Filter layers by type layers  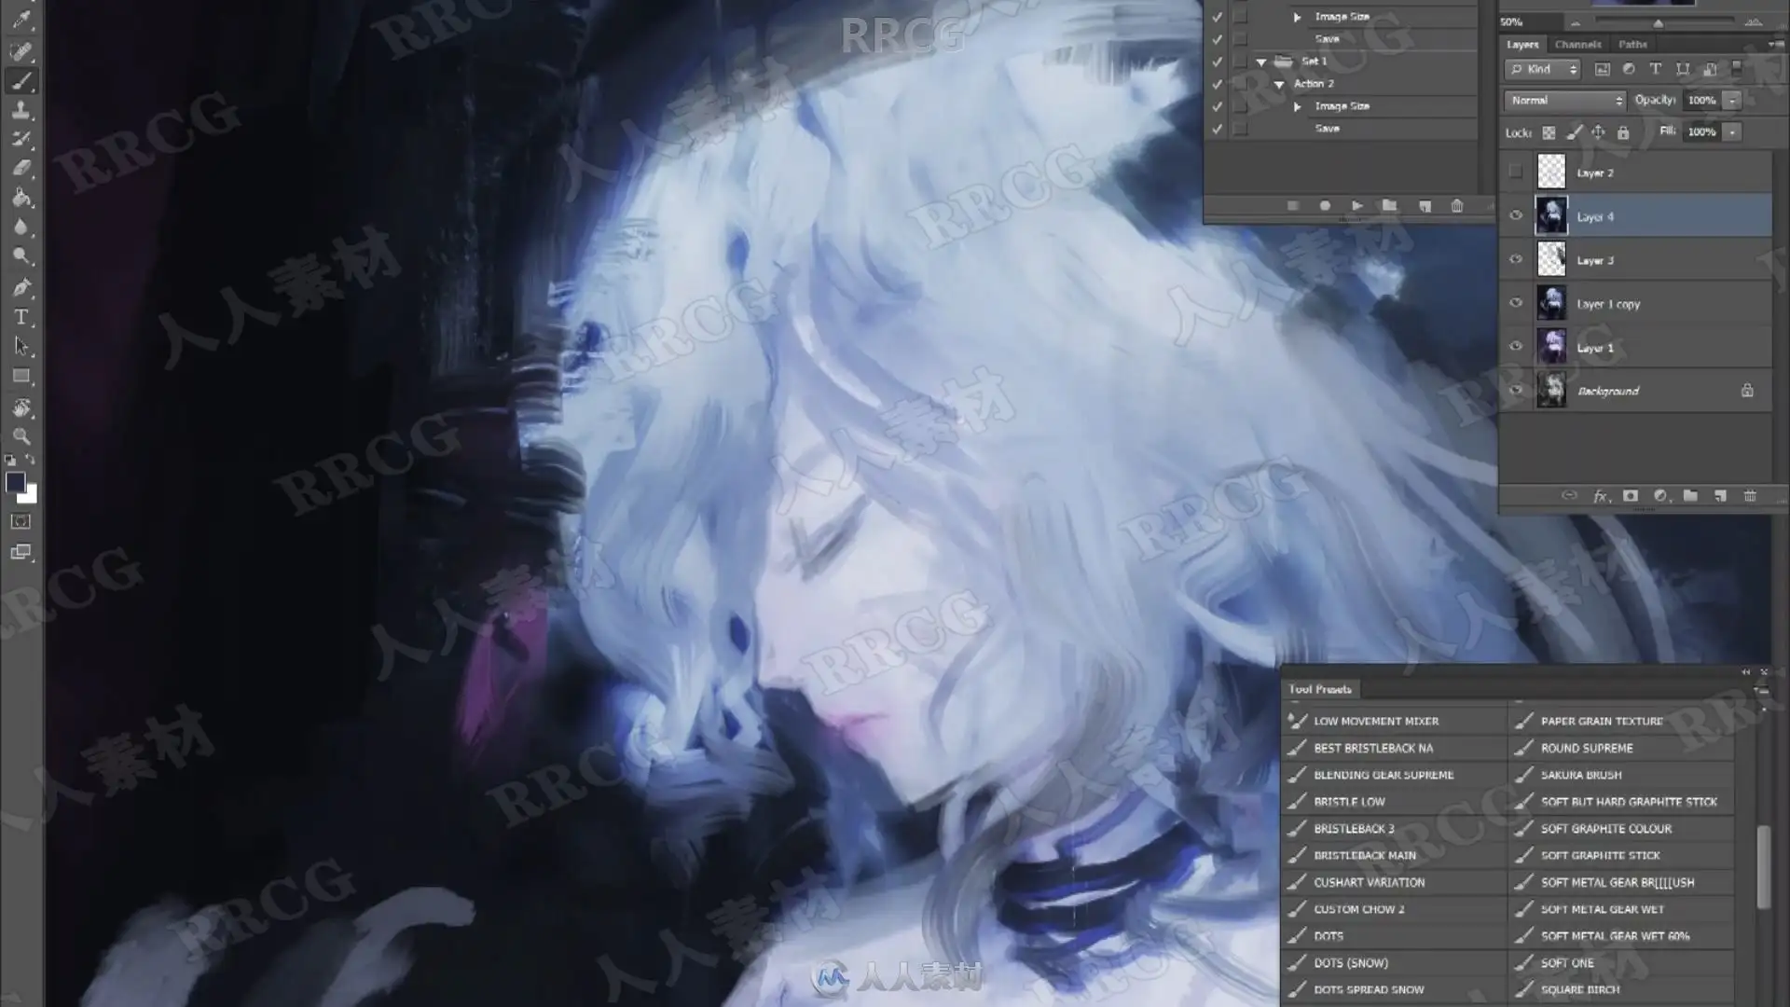(1656, 69)
